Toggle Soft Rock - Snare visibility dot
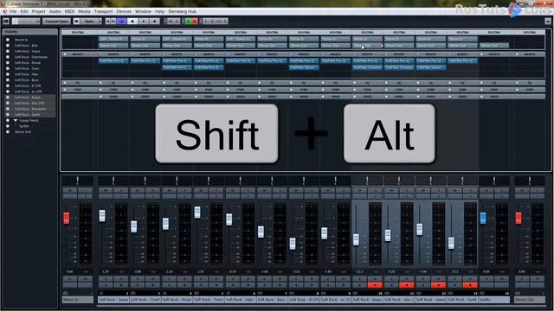Viewport: 554px width, 311px height. (8, 51)
